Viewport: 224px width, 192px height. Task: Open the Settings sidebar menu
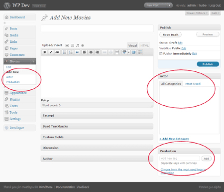click(15, 119)
